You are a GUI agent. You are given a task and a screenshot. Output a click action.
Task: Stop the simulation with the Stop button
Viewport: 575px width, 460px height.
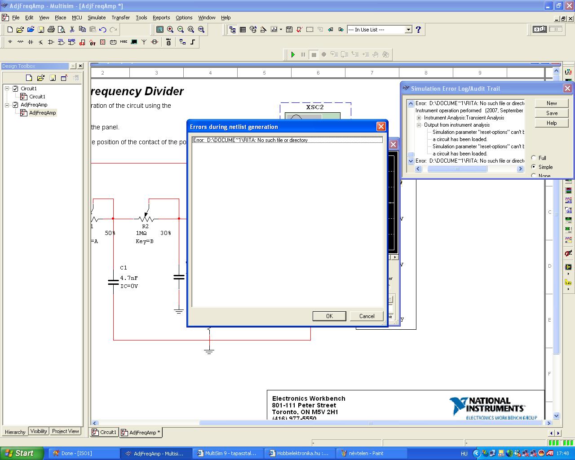[x=314, y=54]
